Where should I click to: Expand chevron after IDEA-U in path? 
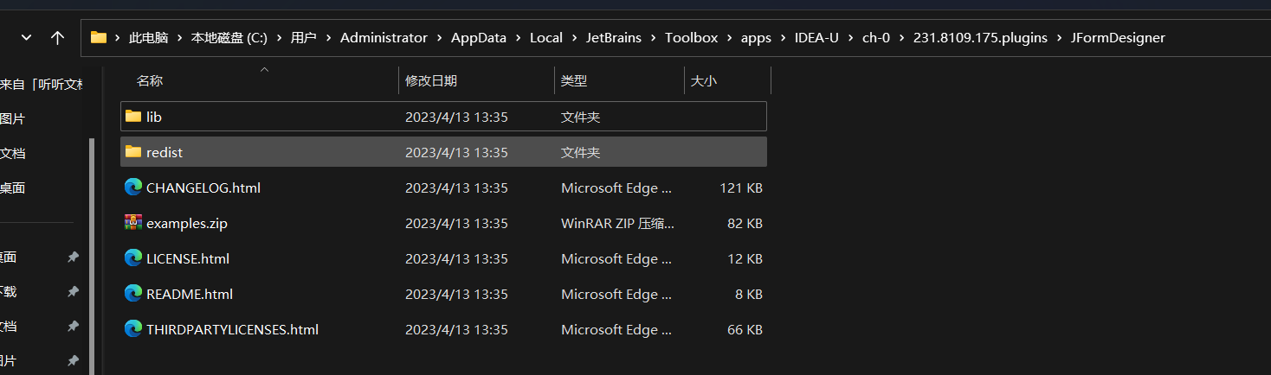pos(850,38)
